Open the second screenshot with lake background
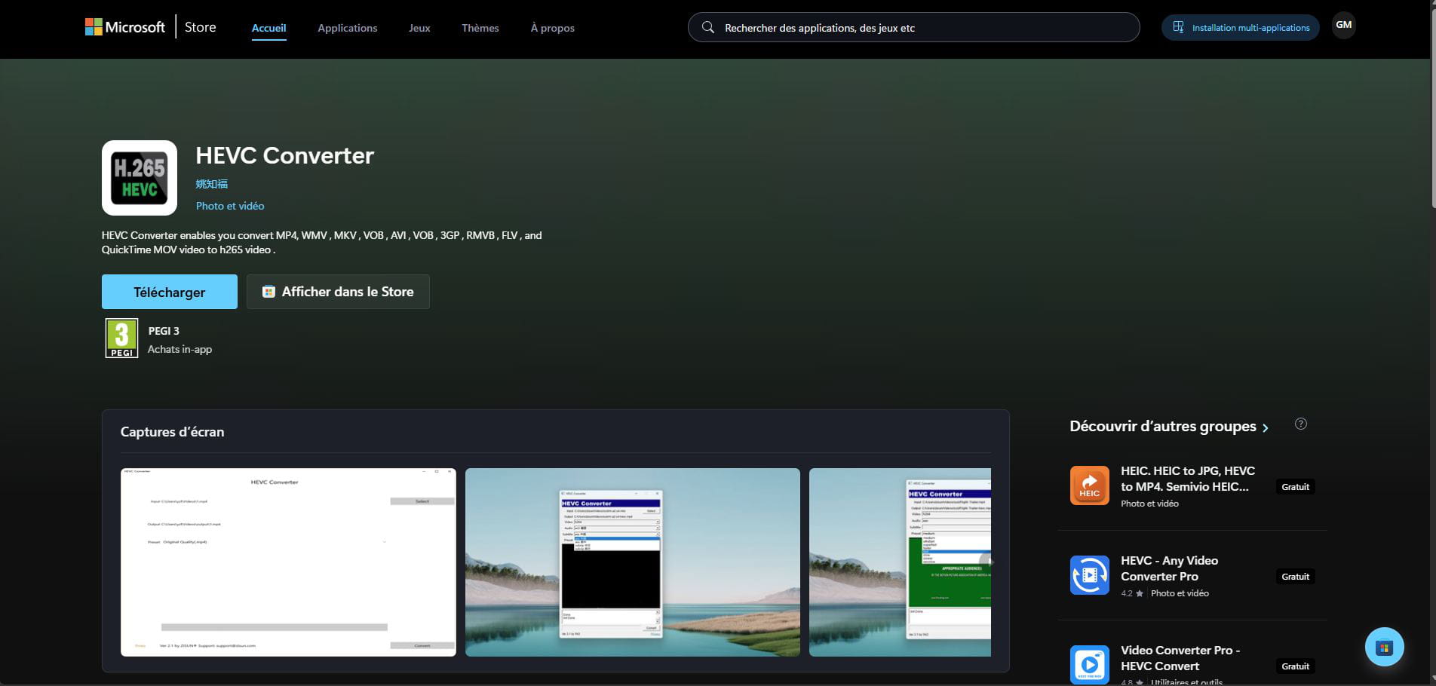 pos(633,562)
